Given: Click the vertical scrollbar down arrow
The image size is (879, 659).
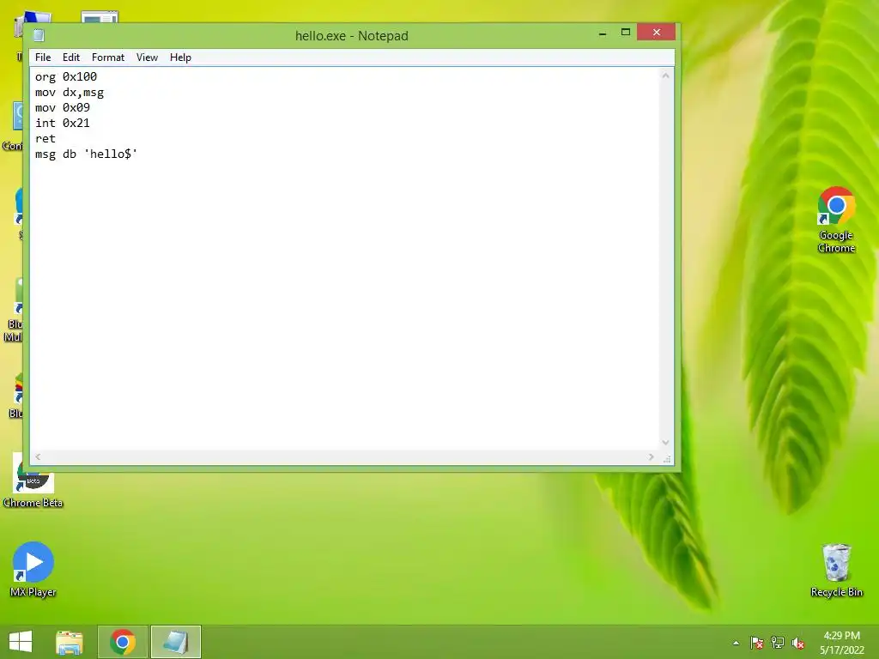Looking at the screenshot, I should tap(665, 442).
